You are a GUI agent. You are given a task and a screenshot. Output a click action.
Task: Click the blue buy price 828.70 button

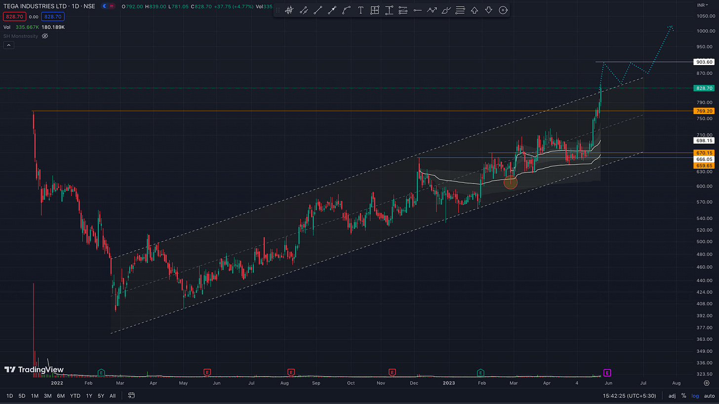point(52,16)
